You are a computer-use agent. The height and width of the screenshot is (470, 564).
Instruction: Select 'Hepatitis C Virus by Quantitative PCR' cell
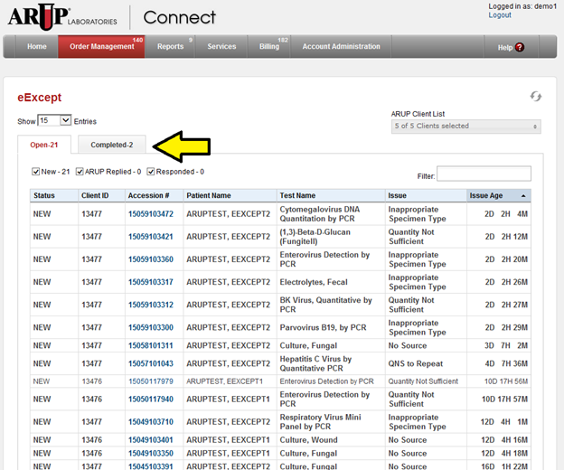(331, 363)
